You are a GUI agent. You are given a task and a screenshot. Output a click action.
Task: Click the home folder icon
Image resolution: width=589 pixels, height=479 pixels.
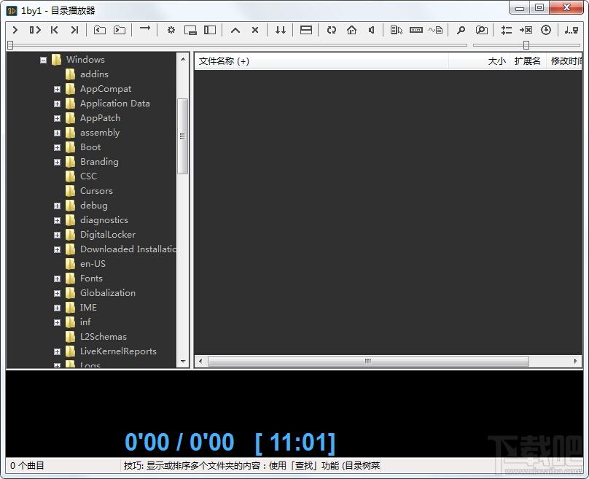(351, 30)
